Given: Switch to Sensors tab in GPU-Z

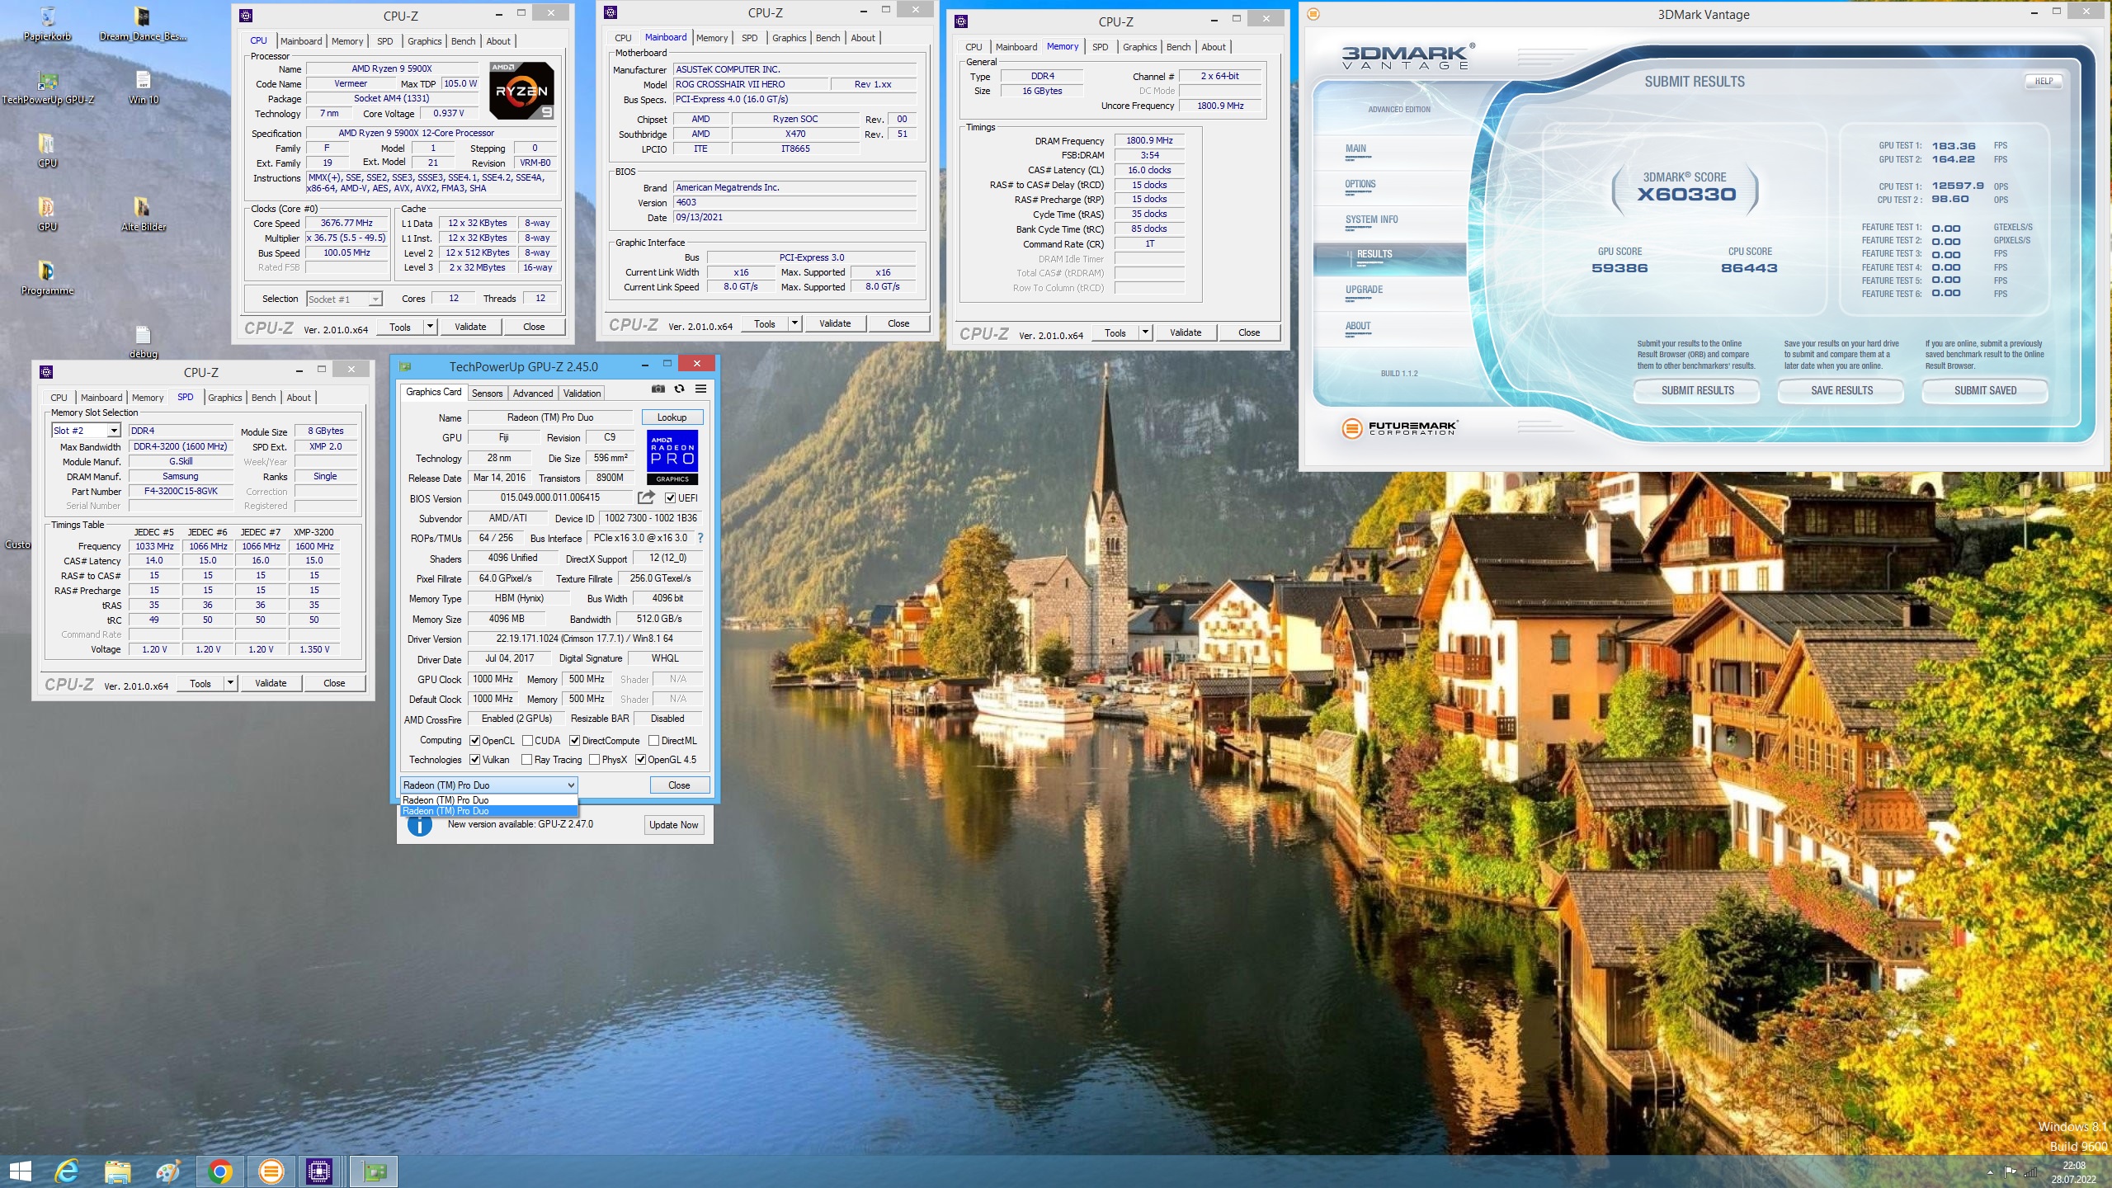Looking at the screenshot, I should (x=487, y=394).
